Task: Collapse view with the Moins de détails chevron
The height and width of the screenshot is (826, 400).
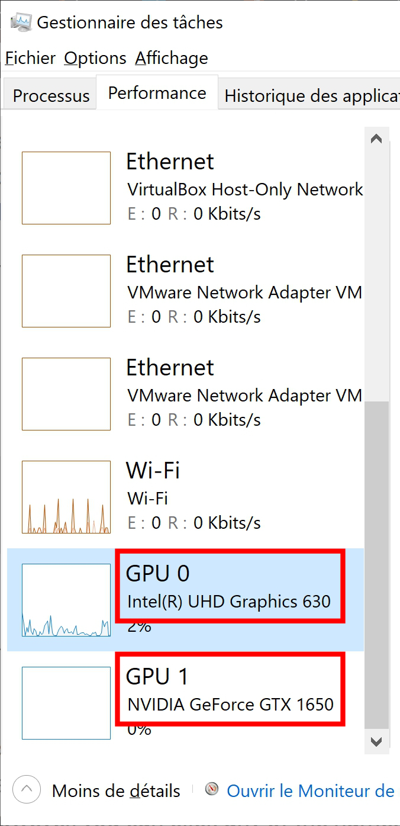Action: pos(27,790)
